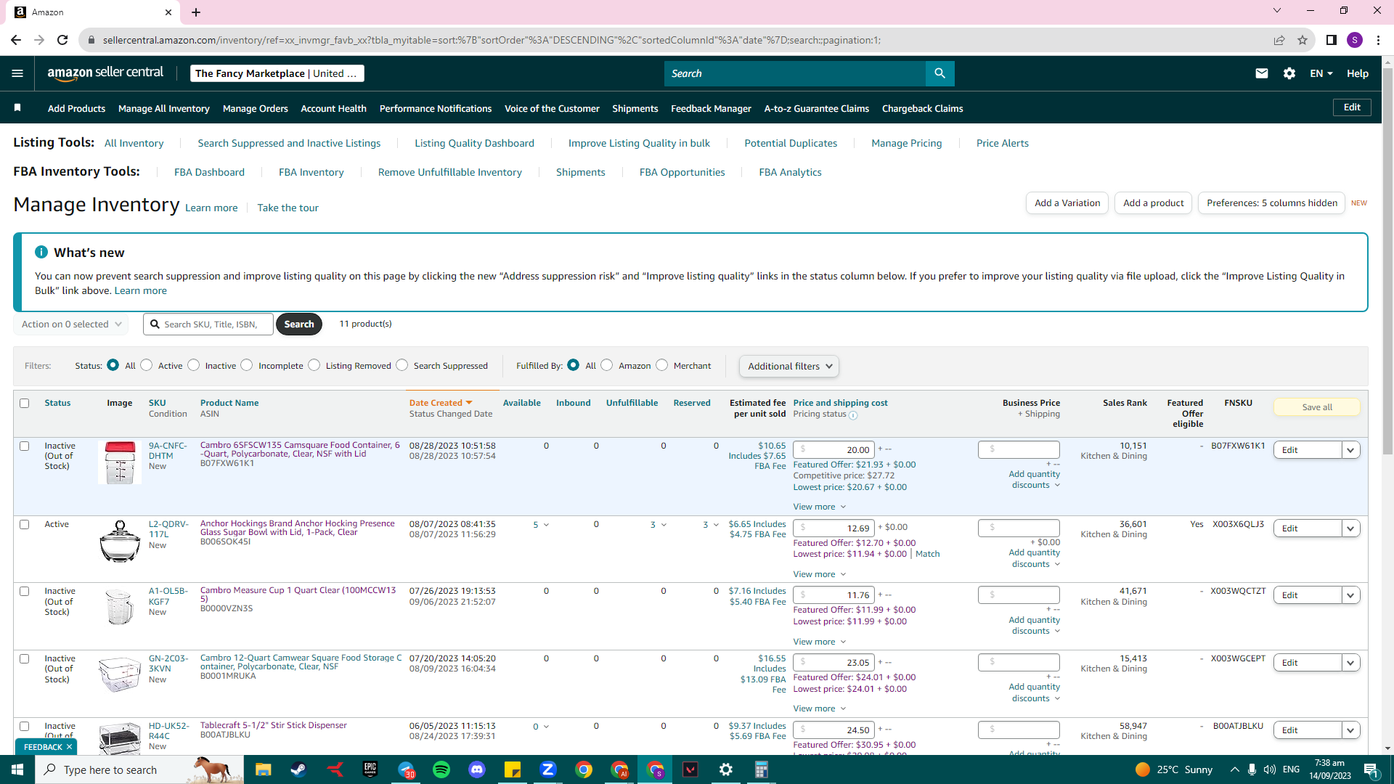Viewport: 1394px width, 784px height.
Task: Open Chargeback Claims menu item
Action: coord(923,108)
